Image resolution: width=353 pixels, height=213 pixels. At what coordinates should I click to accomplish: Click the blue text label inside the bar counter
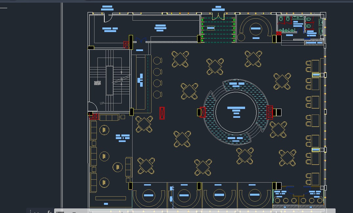140,80
